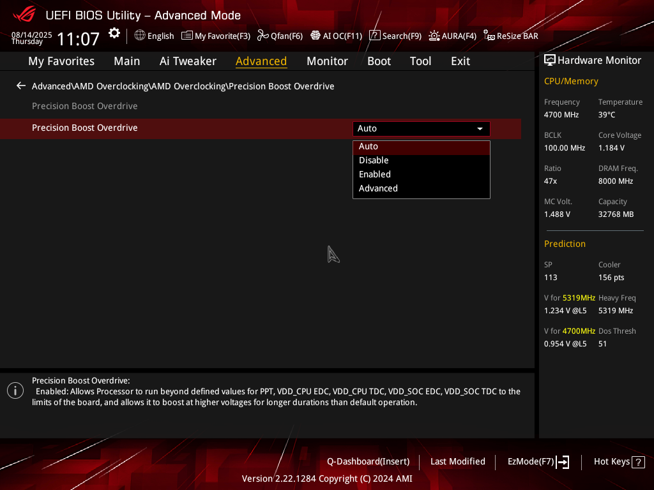Toggle ReSize BAR icon

(489, 36)
